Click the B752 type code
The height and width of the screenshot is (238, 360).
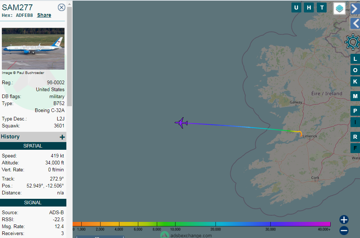click(59, 103)
